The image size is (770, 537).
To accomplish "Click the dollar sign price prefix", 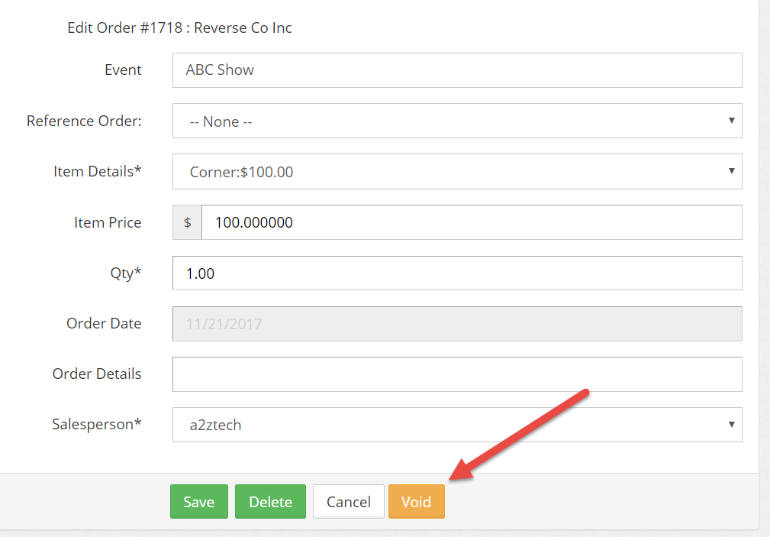I will 188,222.
